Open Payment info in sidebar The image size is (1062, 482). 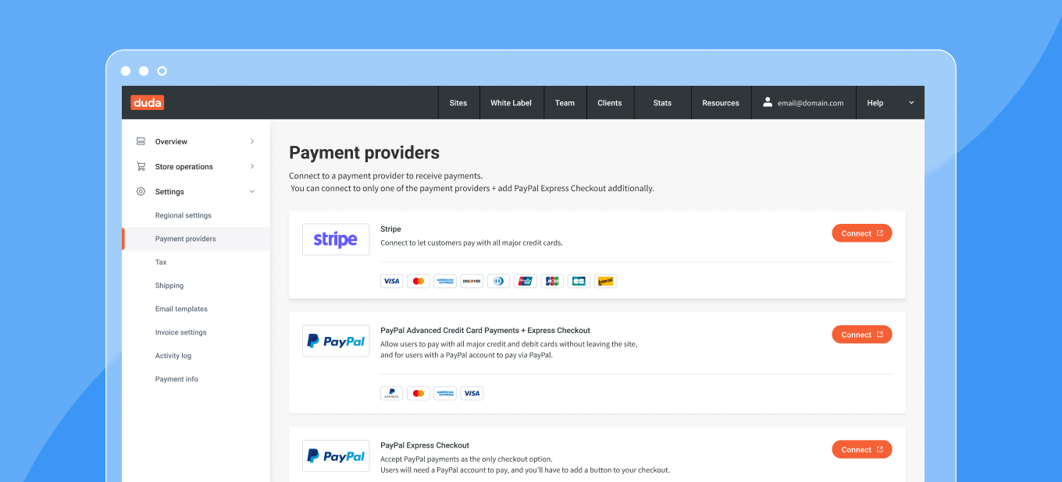(x=176, y=379)
